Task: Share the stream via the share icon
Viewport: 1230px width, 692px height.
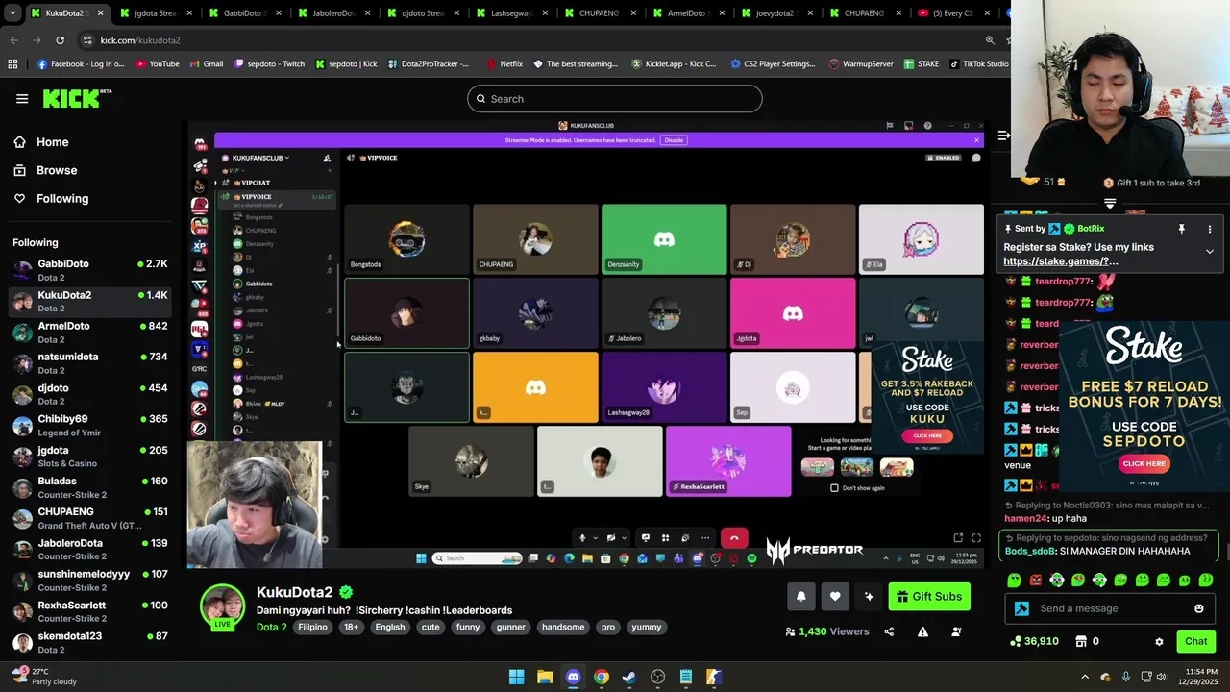Action: (x=889, y=631)
